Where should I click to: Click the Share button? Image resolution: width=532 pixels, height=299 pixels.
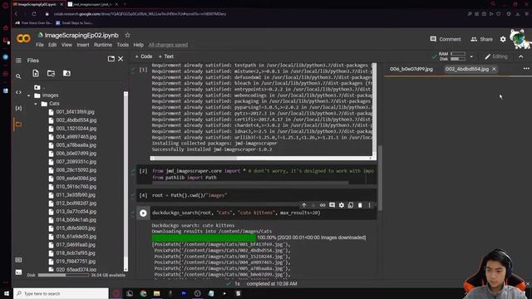point(481,39)
